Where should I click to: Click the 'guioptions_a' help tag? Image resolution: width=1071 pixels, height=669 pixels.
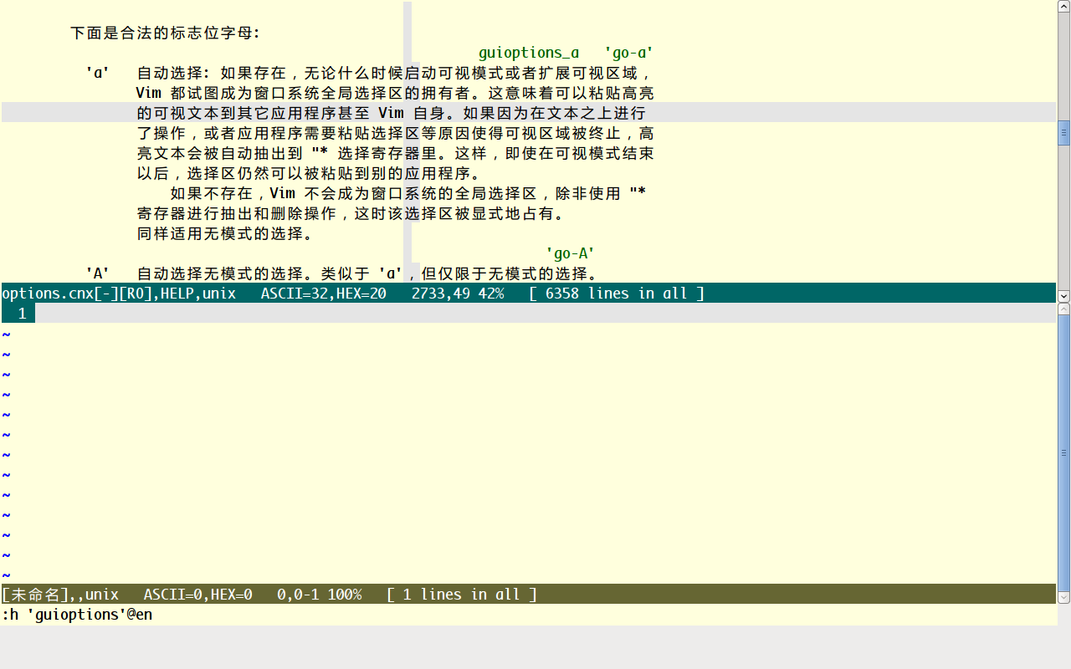529,53
